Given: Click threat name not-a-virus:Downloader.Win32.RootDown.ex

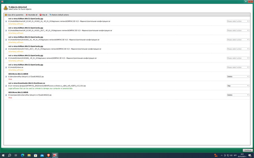Looking at the screenshot, I should pyautogui.click(x=27, y=83).
